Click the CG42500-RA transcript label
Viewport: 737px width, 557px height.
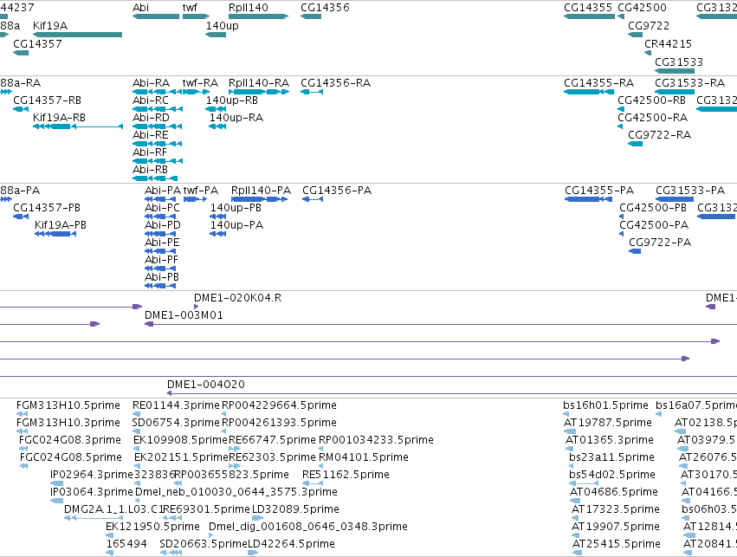click(x=652, y=118)
